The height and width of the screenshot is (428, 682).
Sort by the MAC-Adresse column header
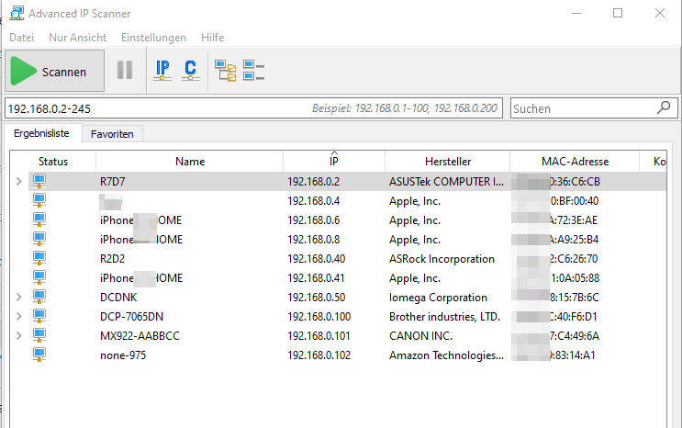click(575, 162)
